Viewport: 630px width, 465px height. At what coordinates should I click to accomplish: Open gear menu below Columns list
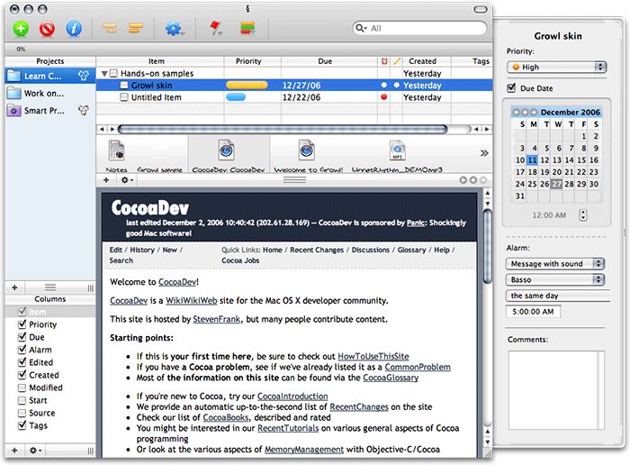35,451
